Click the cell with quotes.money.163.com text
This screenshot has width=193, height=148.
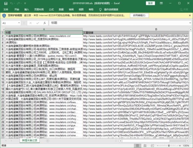[x=44, y=56]
